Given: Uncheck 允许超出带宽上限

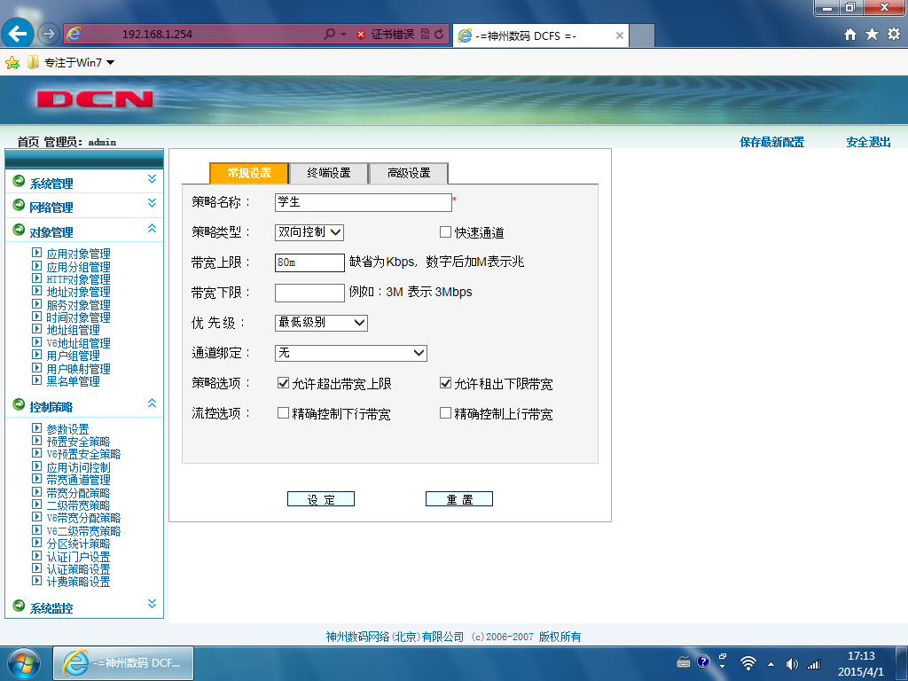Looking at the screenshot, I should coord(283,383).
